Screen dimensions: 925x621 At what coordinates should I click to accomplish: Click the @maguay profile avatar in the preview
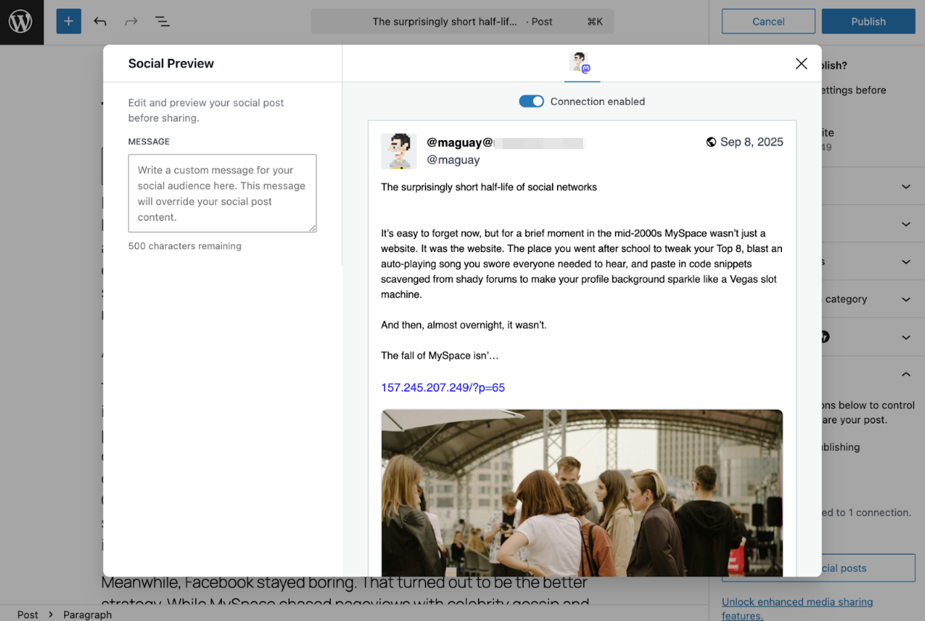click(398, 150)
